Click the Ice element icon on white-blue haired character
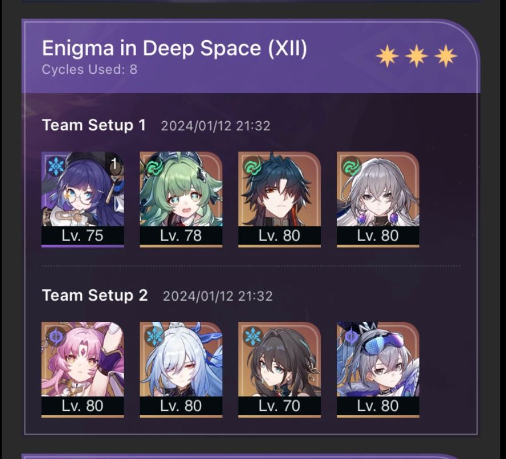Image resolution: width=506 pixels, height=459 pixels. 154,337
